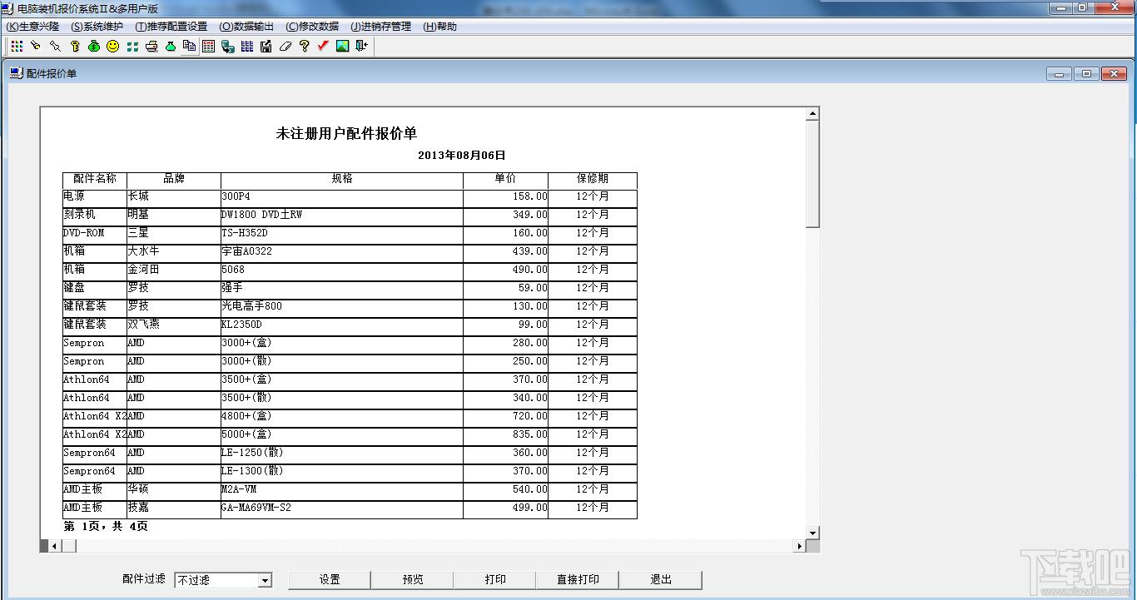Click the green money bag with dollar sign icon
Viewport: 1137px width, 600px height.
coord(94,47)
